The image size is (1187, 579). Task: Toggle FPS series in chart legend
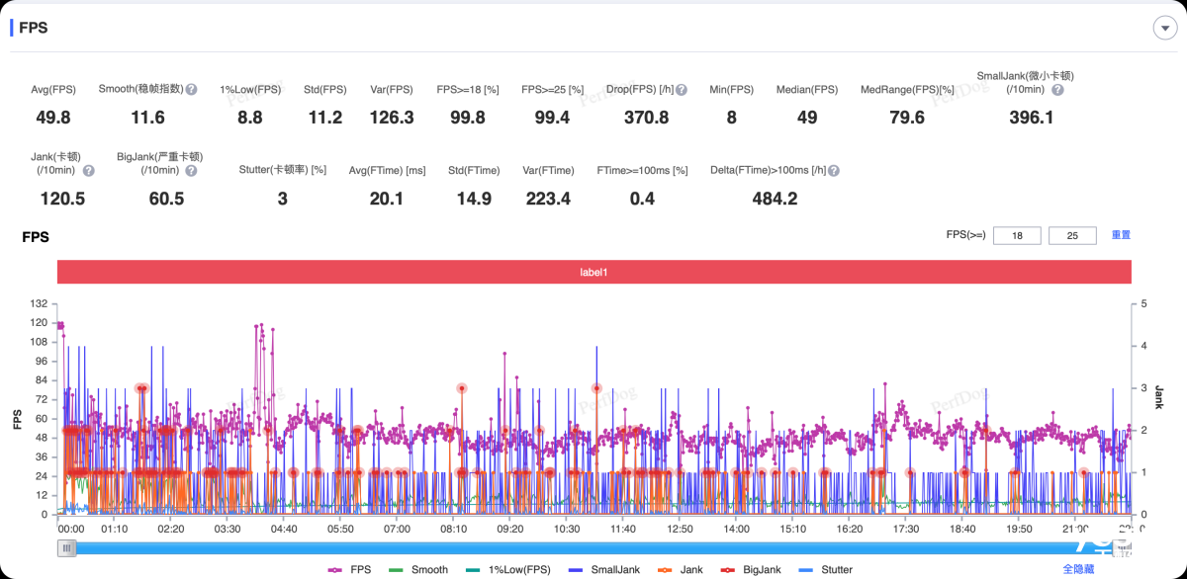tap(350, 569)
